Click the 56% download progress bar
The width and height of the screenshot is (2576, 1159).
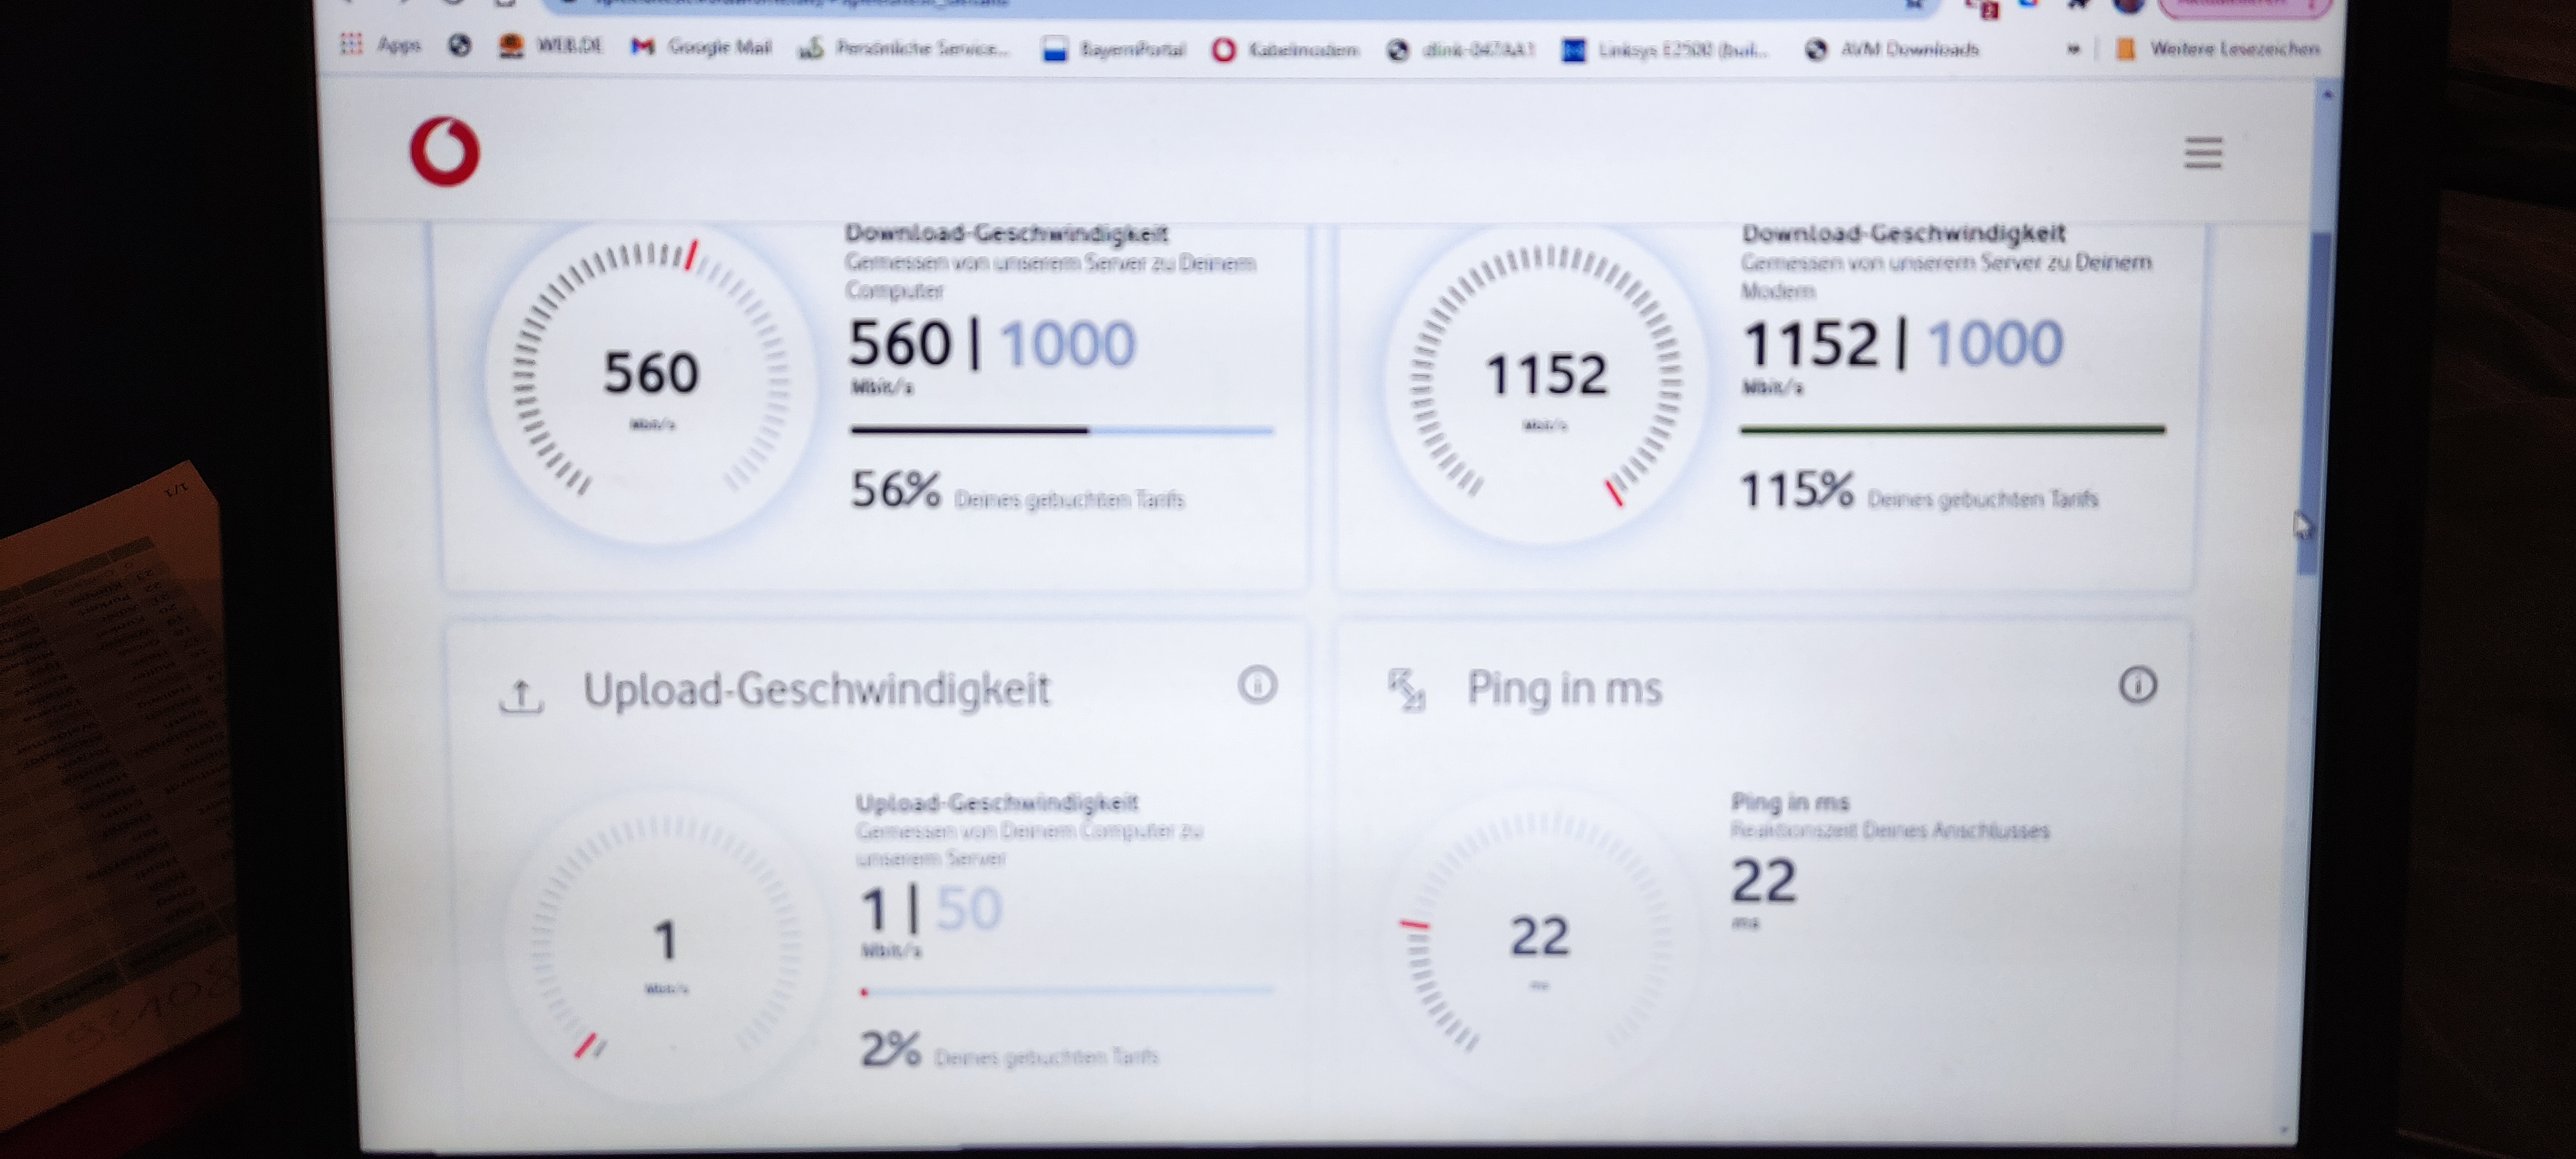point(1061,431)
